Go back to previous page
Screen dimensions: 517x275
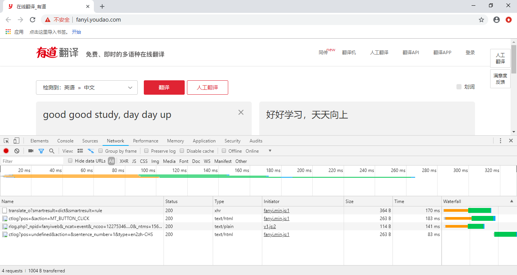(x=8, y=20)
